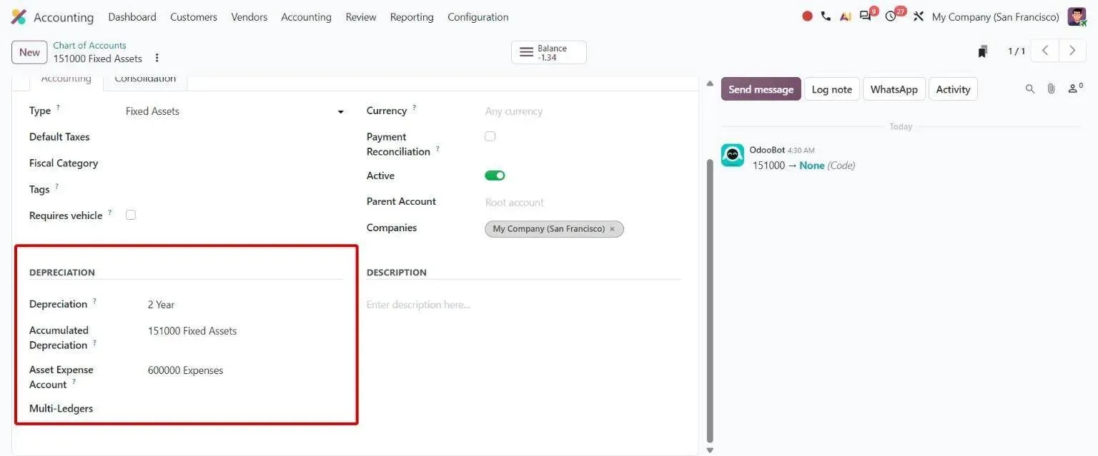Show help tooltip for Asset Expense Account

74,382
